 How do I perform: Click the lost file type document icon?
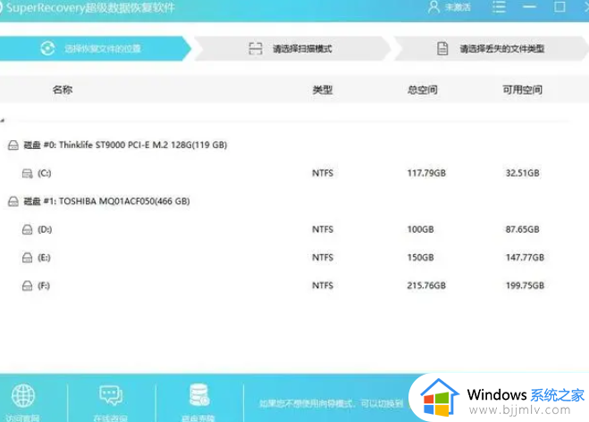click(x=442, y=48)
